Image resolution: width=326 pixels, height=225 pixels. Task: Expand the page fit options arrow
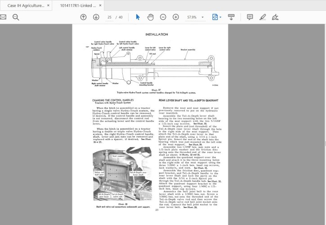[x=220, y=17]
